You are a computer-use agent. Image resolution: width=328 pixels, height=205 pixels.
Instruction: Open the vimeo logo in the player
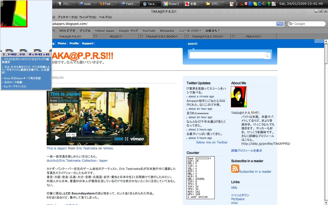coord(137,139)
